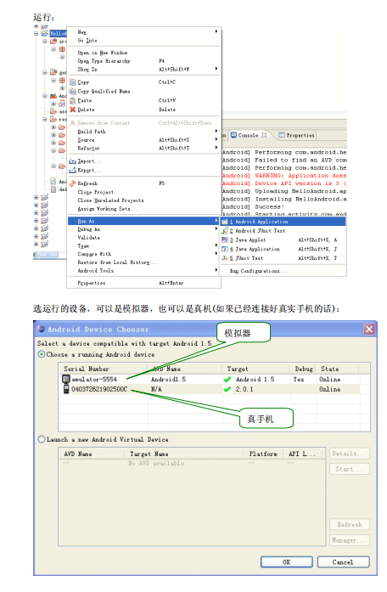Open the Android Tools submenu arrow
Screen dimensions: 387x592
pyautogui.click(x=216, y=270)
